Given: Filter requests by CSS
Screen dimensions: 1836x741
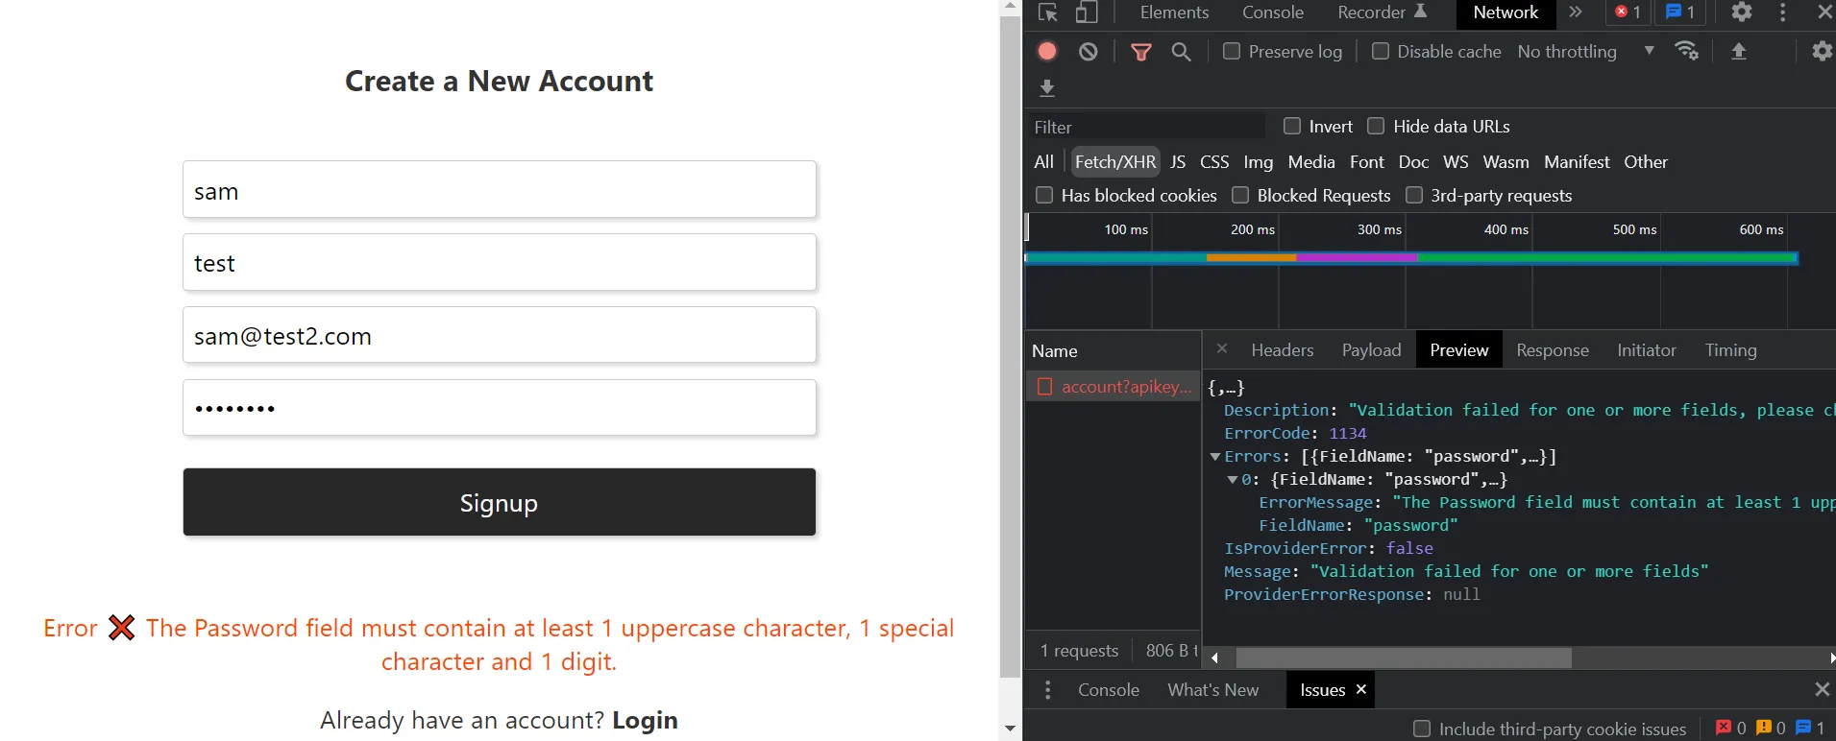Looking at the screenshot, I should 1214,162.
